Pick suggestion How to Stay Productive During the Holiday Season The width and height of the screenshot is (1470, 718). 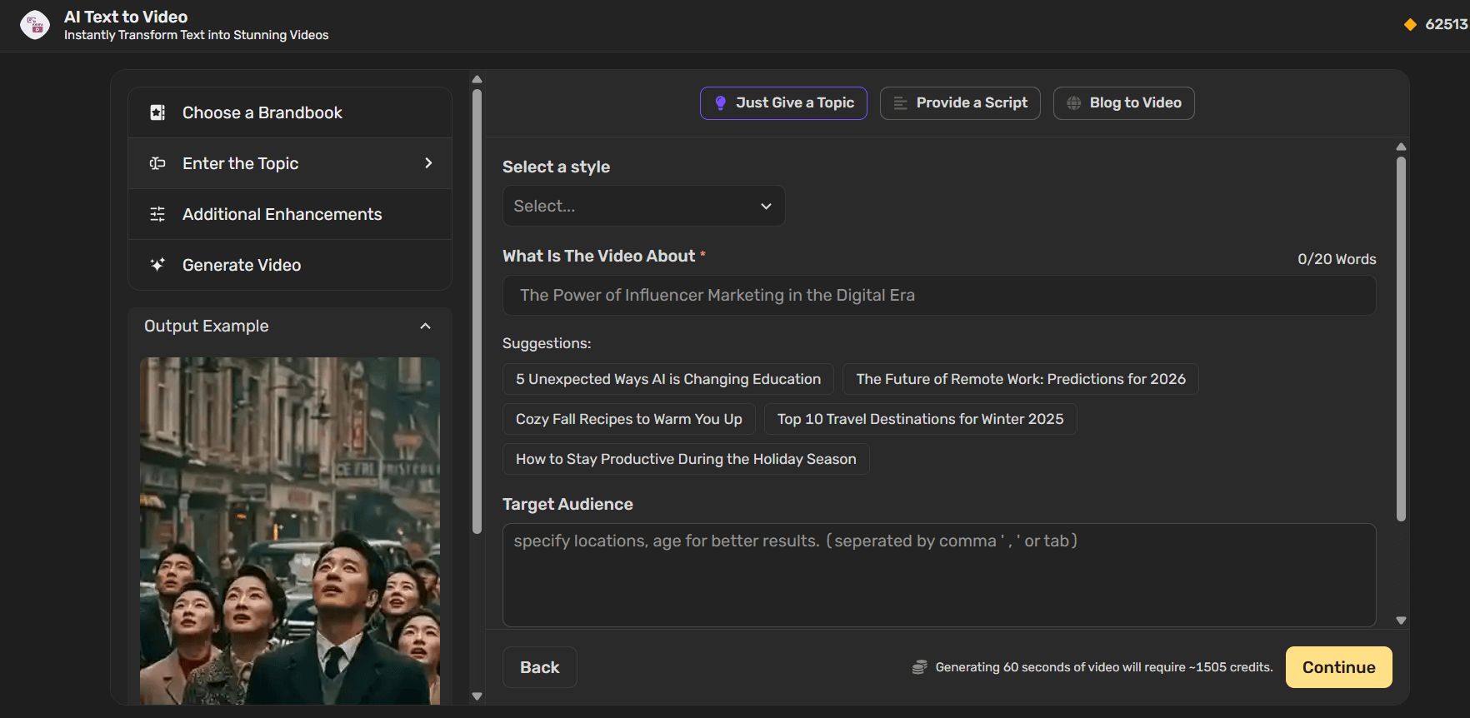point(686,459)
